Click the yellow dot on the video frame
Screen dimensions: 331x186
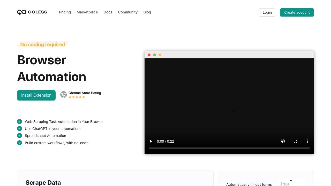point(160,55)
